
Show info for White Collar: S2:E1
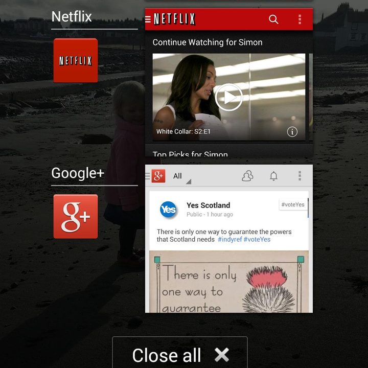click(x=292, y=132)
